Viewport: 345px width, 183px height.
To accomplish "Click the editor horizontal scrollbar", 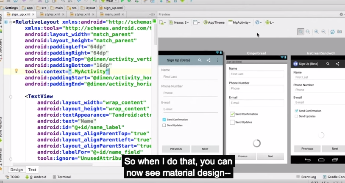I will (53, 164).
